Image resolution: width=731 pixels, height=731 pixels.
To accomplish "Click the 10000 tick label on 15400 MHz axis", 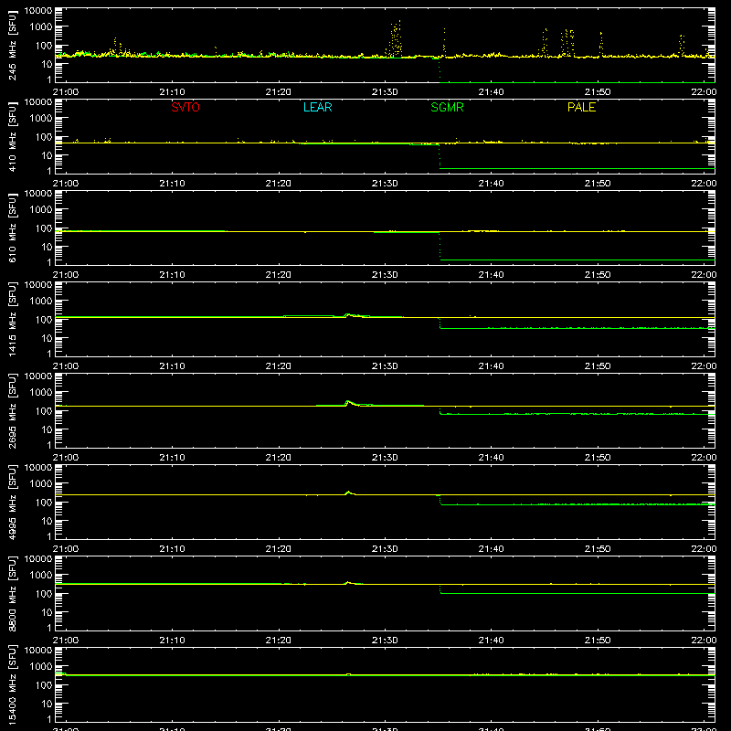I will pyautogui.click(x=38, y=651).
